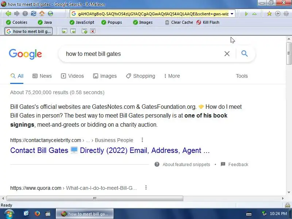The width and height of the screenshot is (292, 219).
Task: Reload the page with the blue refresh icon
Action: (x=34, y=14)
